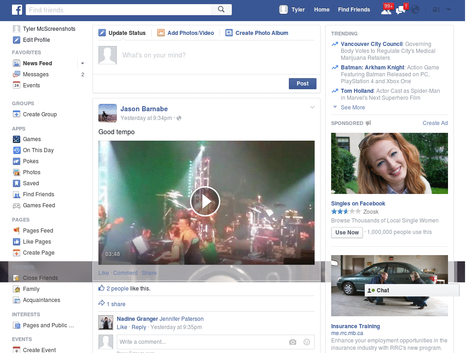Open the globe notifications icon

[x=415, y=10]
